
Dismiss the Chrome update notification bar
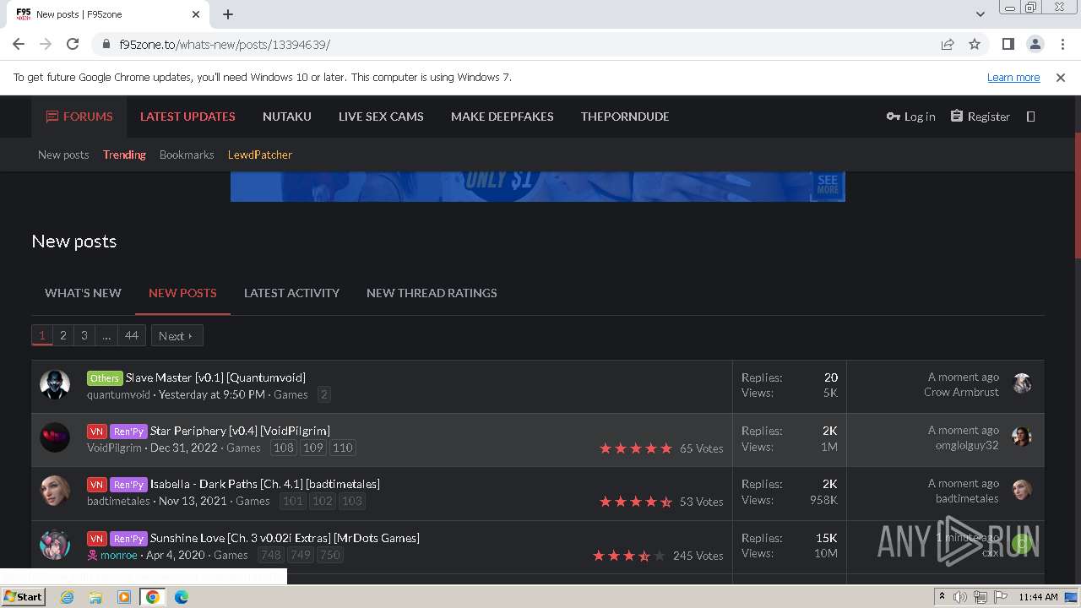(x=1061, y=77)
